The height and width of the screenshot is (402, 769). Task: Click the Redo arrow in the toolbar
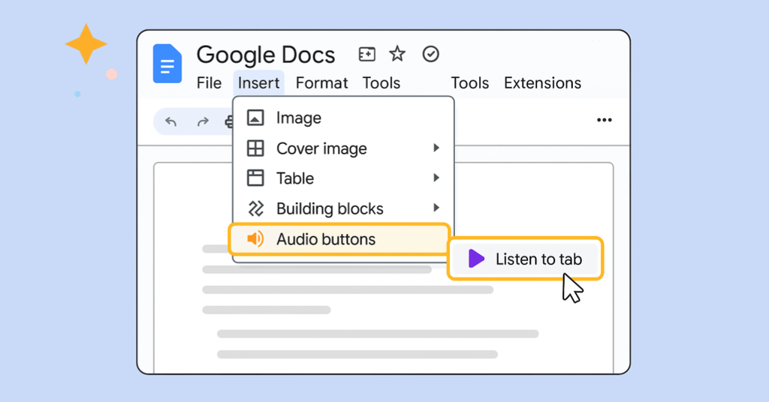pyautogui.click(x=202, y=121)
